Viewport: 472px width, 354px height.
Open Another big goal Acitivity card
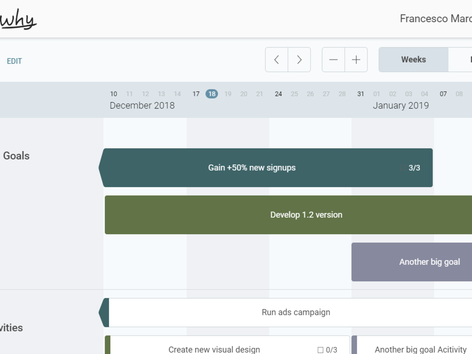[420, 349]
